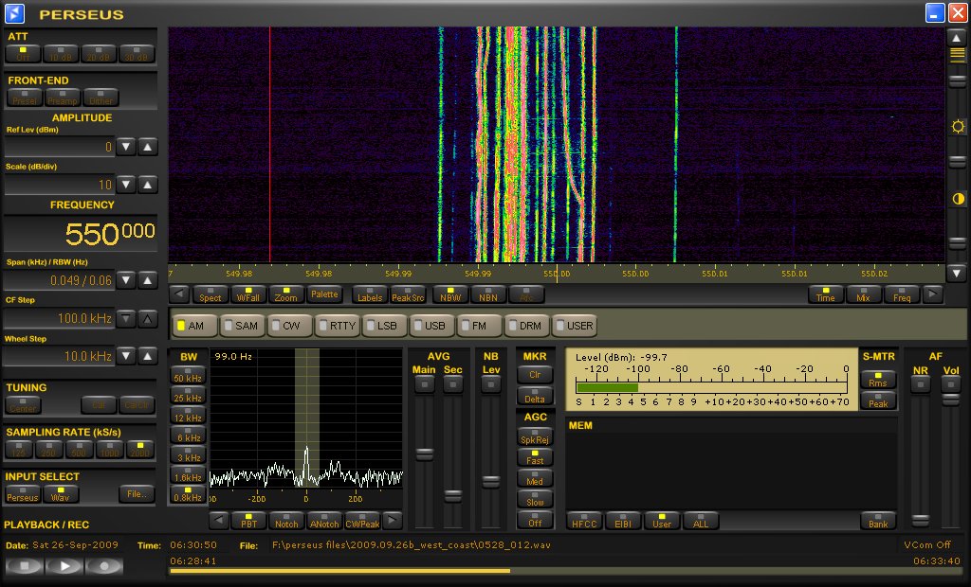Viewport: 971px width, 587px height.
Task: Click right arrow beside the CWPeak button
Action: [393, 521]
